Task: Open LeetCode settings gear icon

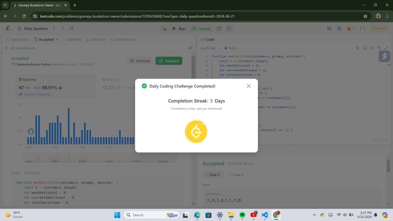Action: [339, 28]
